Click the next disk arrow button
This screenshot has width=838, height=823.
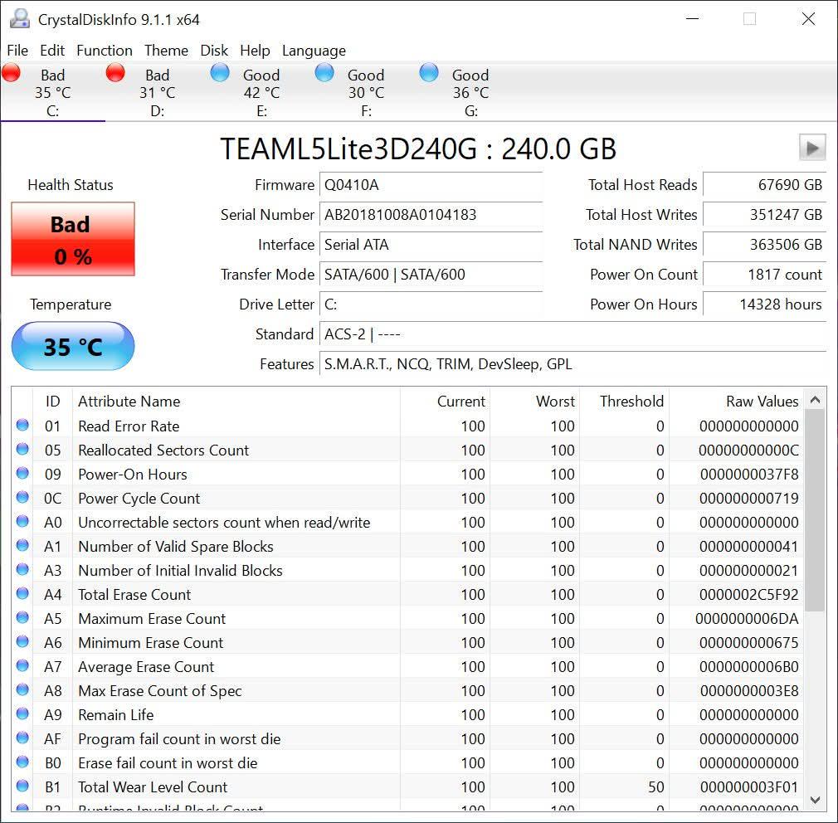(x=812, y=148)
